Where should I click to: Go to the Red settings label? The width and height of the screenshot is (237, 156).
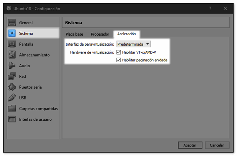(x=22, y=77)
